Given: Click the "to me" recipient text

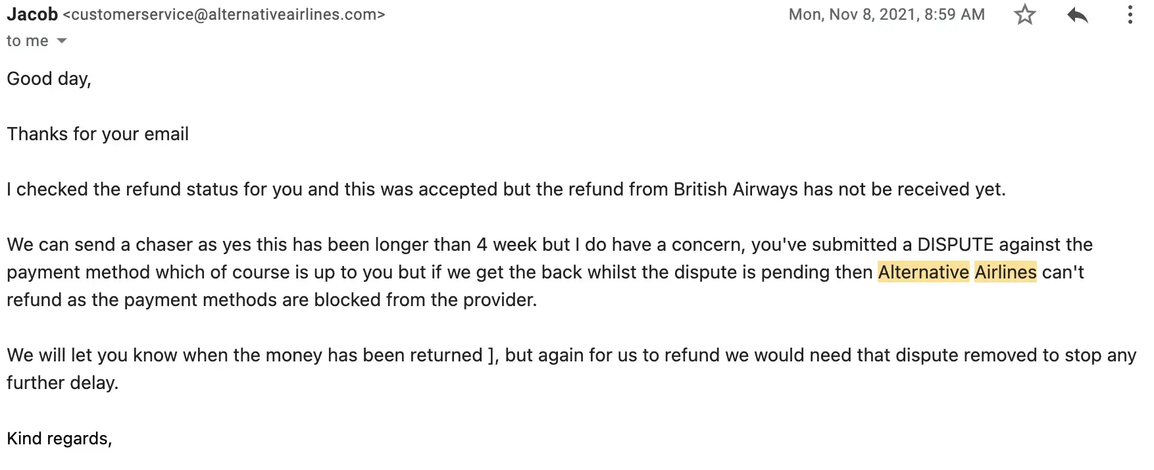Looking at the screenshot, I should (x=27, y=41).
